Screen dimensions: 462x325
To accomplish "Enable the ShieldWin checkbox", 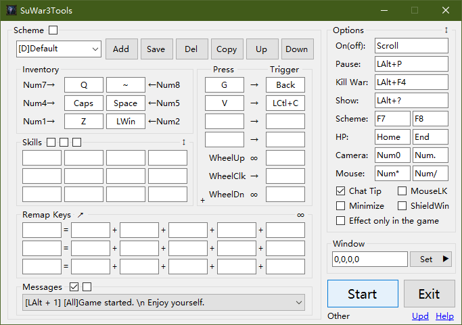I will click(402, 205).
